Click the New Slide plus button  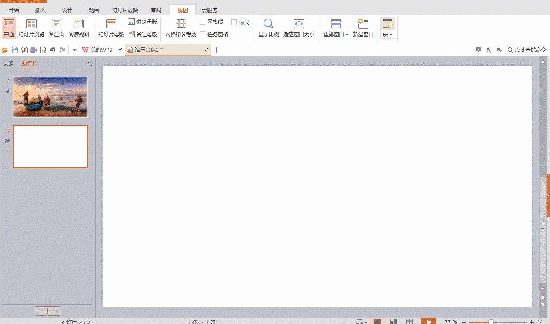tap(47, 311)
